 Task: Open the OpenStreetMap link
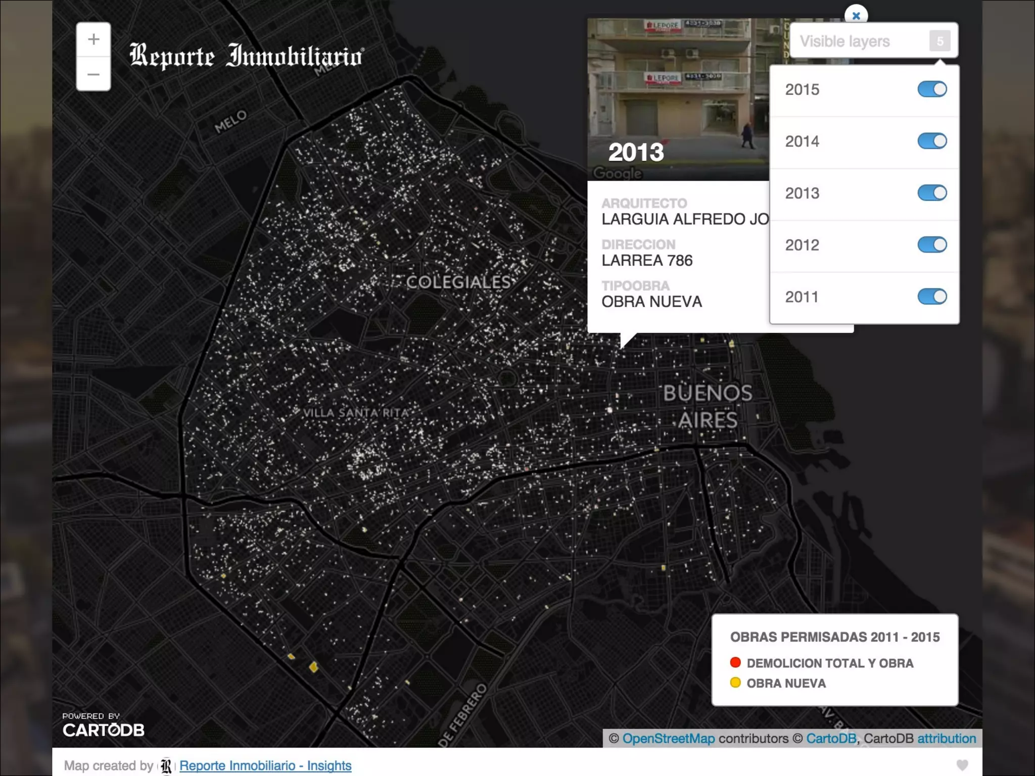[x=668, y=739]
